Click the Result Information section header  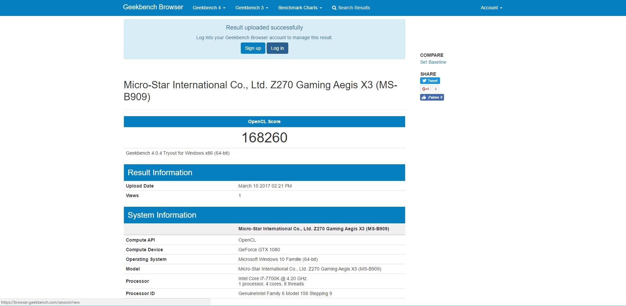[x=264, y=173]
